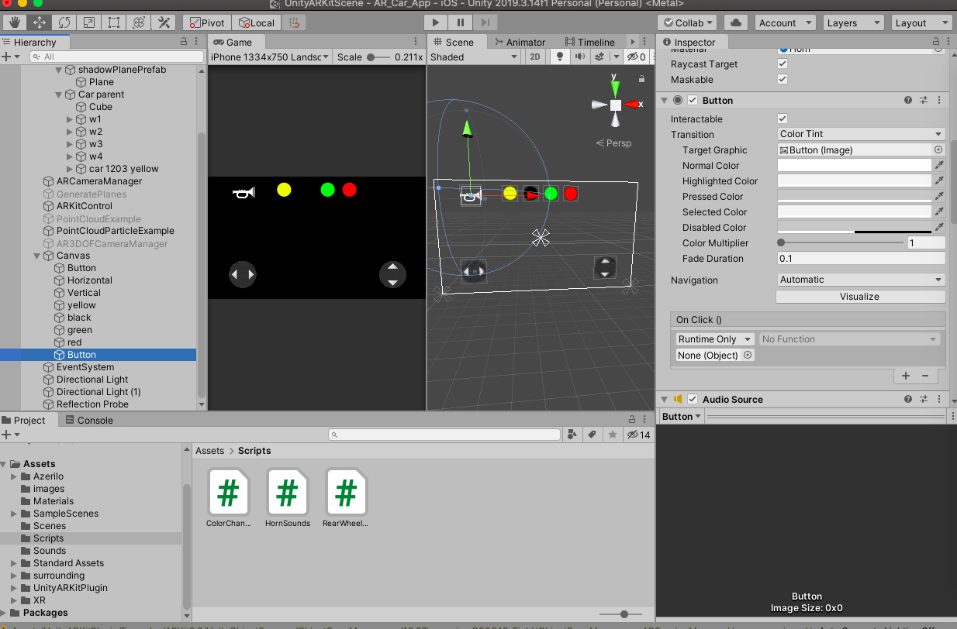The height and width of the screenshot is (629, 957).
Task: Open Navigation Automatic dropdown
Action: tap(861, 280)
